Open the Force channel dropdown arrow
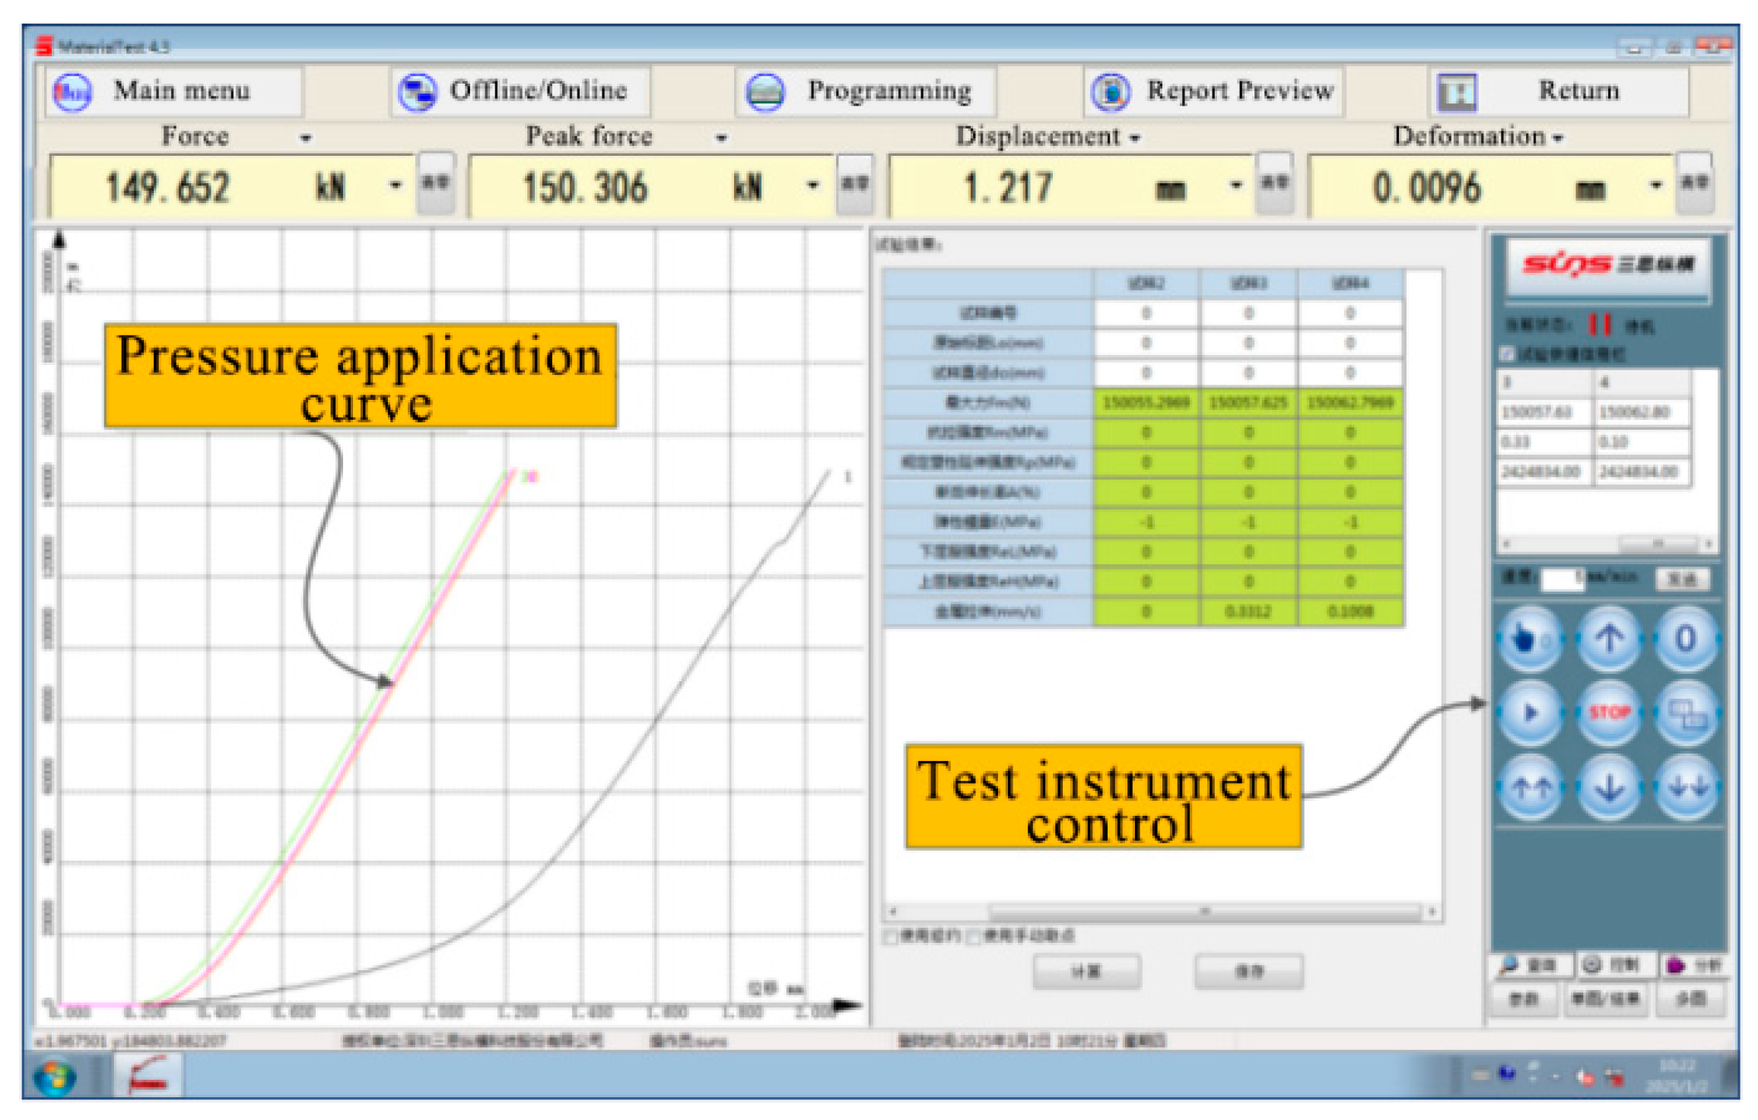 point(306,138)
